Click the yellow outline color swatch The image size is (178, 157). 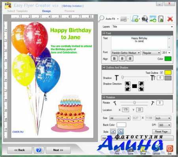[168, 73]
